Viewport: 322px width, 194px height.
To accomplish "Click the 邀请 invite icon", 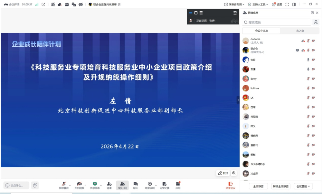I will point(109,184).
